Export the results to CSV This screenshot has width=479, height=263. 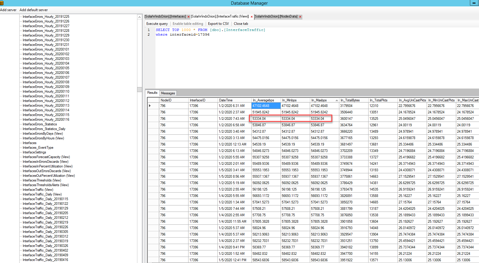tap(218, 24)
